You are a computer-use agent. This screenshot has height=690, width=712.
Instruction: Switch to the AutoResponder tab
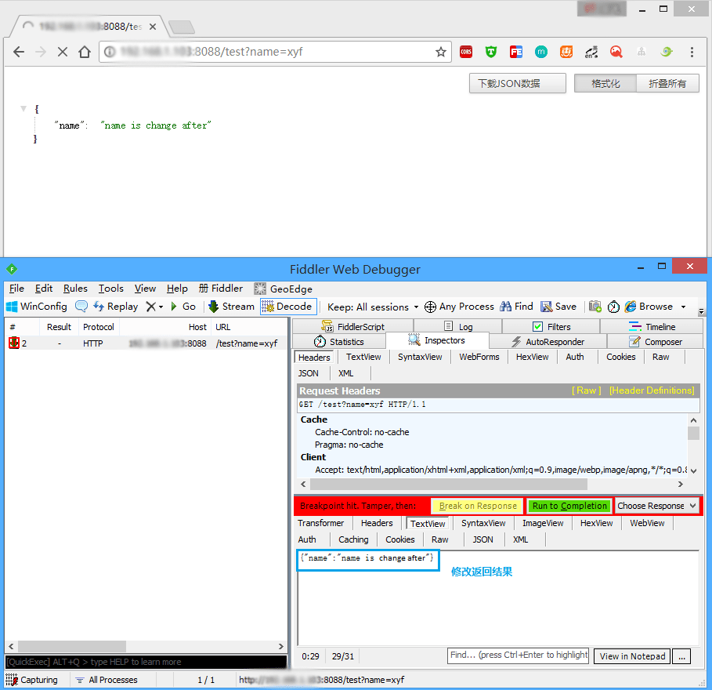[548, 341]
